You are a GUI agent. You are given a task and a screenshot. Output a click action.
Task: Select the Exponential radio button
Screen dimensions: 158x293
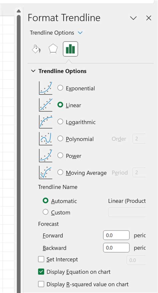coord(60,88)
